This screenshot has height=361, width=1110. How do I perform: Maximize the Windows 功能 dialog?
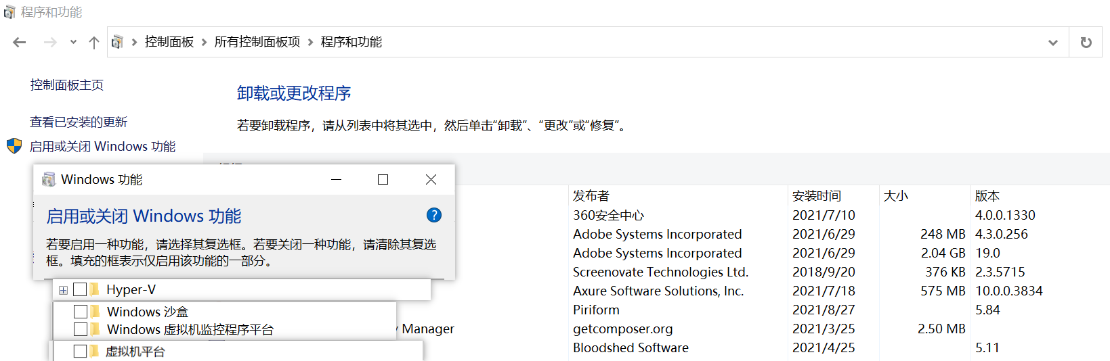pos(383,180)
